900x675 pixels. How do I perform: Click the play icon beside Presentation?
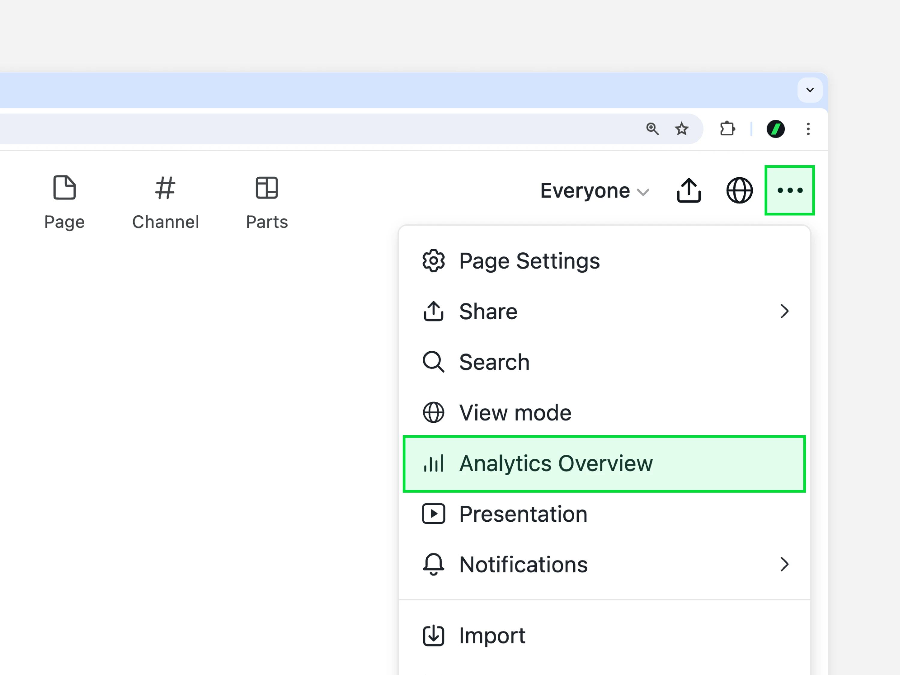(433, 514)
